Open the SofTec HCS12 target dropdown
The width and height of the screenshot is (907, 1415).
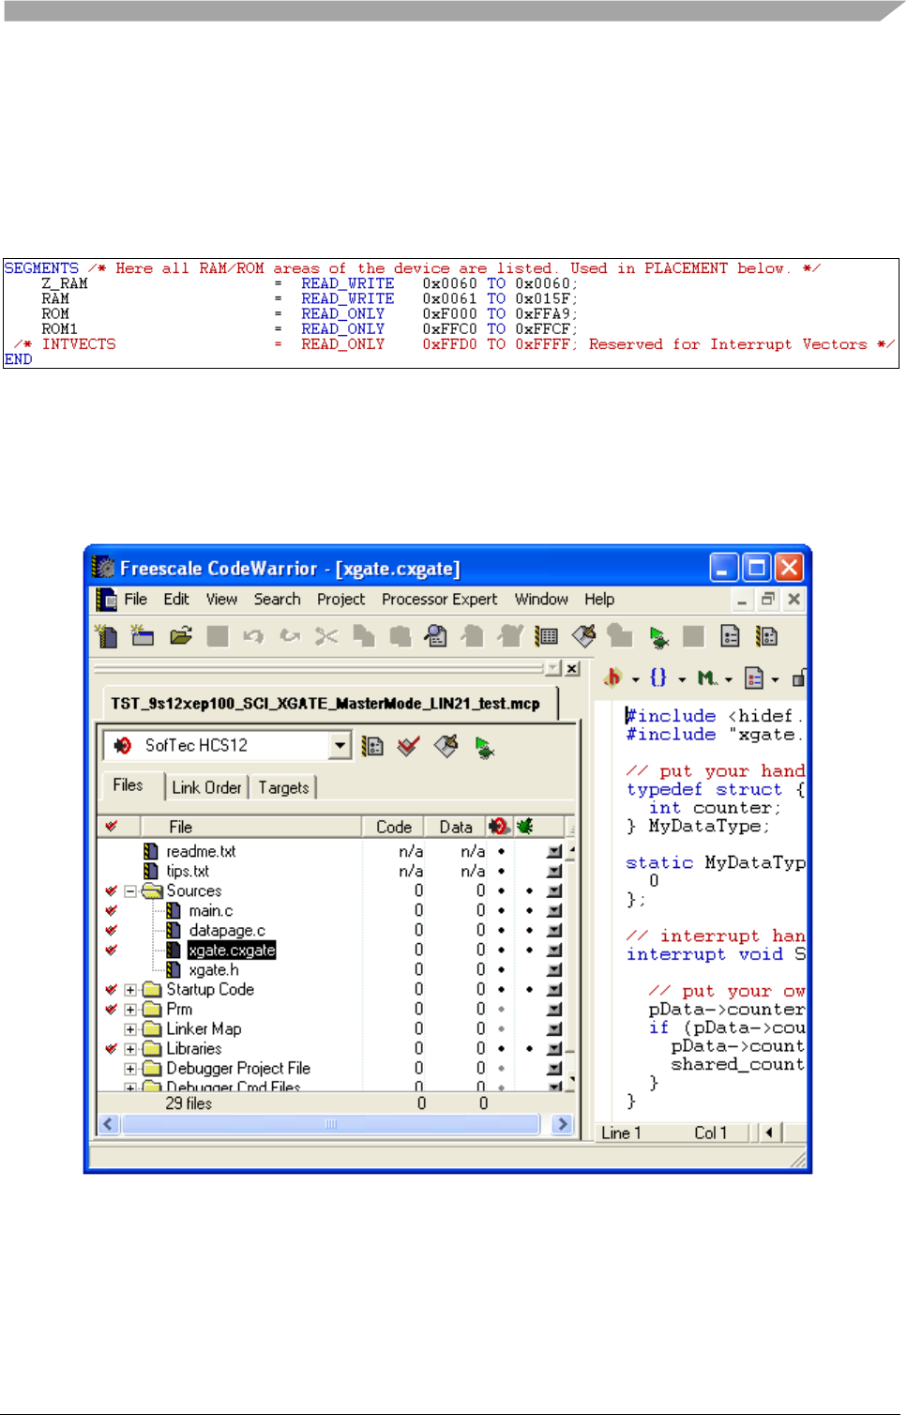coord(340,745)
